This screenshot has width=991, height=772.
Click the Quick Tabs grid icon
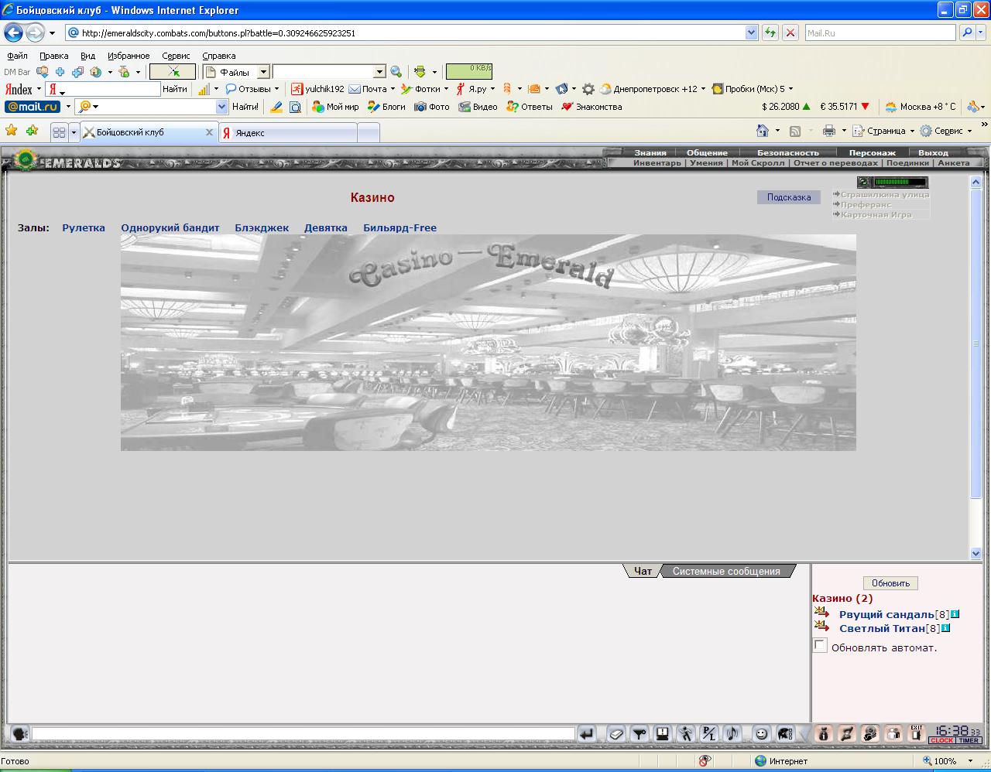(59, 132)
